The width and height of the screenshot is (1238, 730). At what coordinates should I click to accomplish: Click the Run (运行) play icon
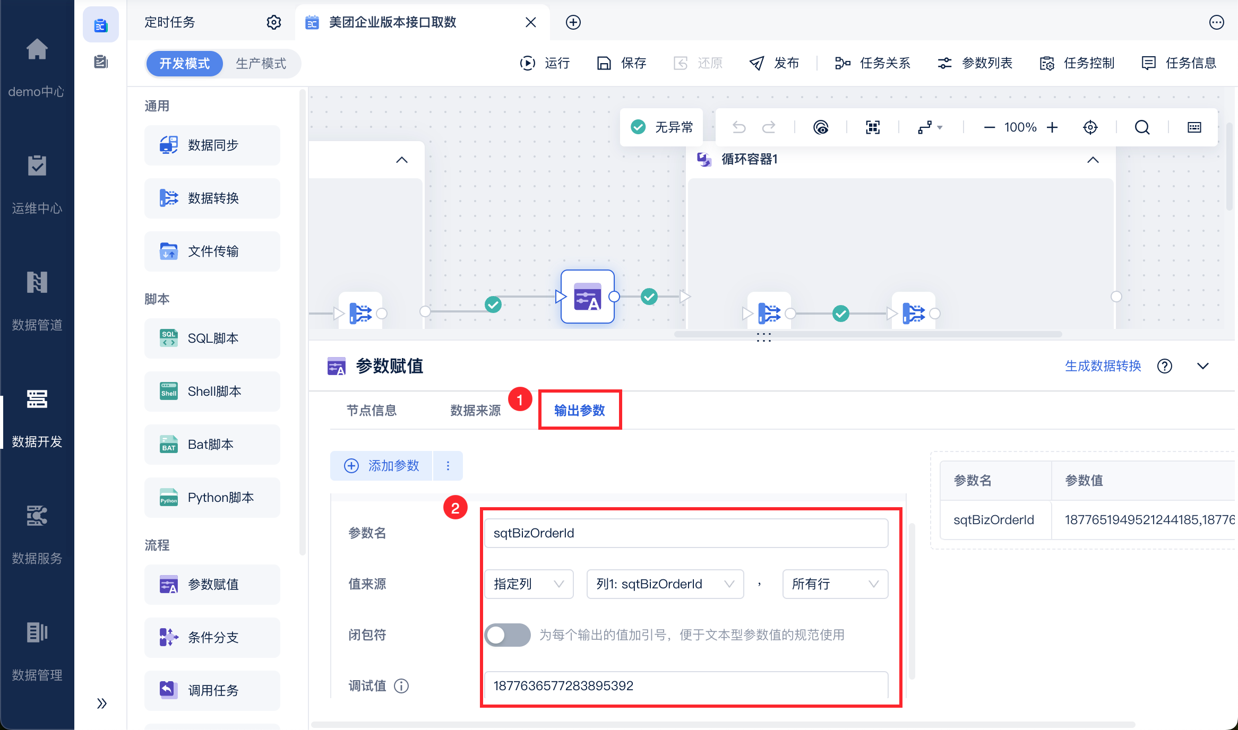(x=527, y=63)
